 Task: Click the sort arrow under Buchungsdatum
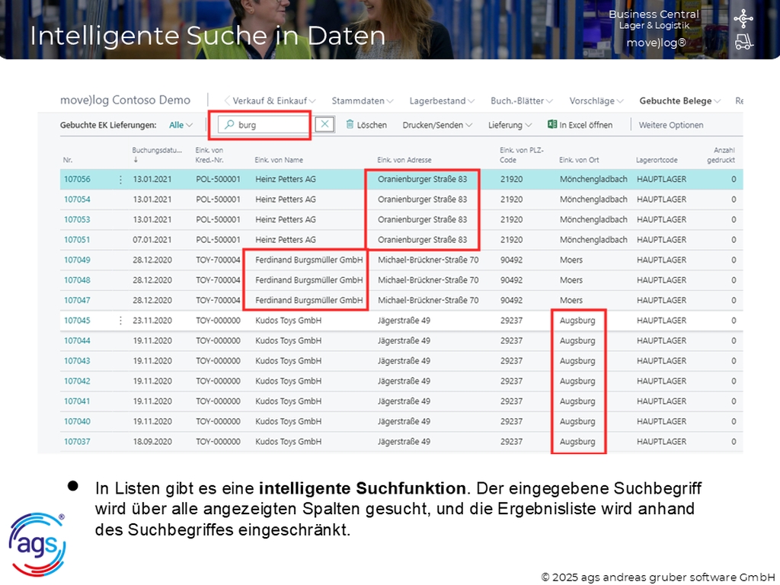(x=136, y=160)
